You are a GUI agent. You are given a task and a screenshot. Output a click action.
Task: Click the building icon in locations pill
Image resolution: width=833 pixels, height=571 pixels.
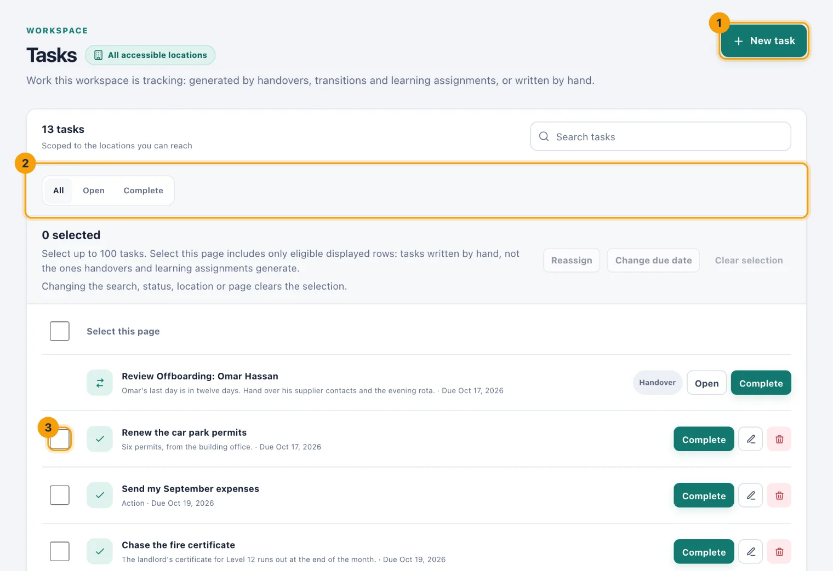(x=99, y=55)
